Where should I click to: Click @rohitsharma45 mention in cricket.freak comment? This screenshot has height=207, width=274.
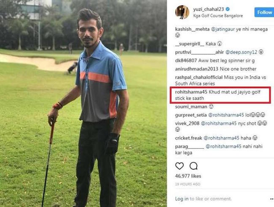221,138
